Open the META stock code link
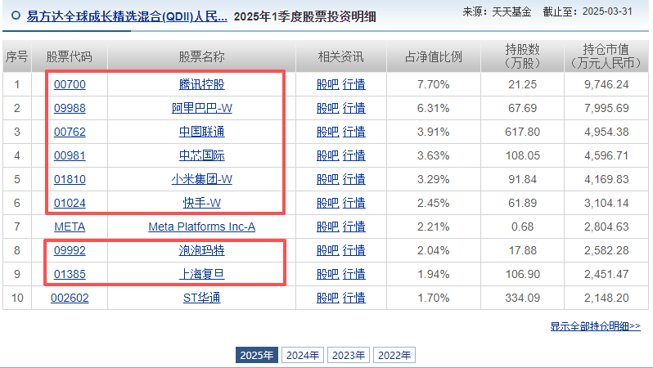Image resolution: width=653 pixels, height=368 pixels. tap(70, 227)
